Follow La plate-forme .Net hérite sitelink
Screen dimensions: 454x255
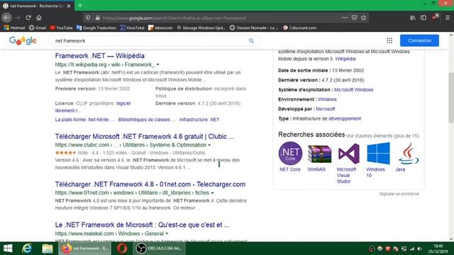coord(84,120)
